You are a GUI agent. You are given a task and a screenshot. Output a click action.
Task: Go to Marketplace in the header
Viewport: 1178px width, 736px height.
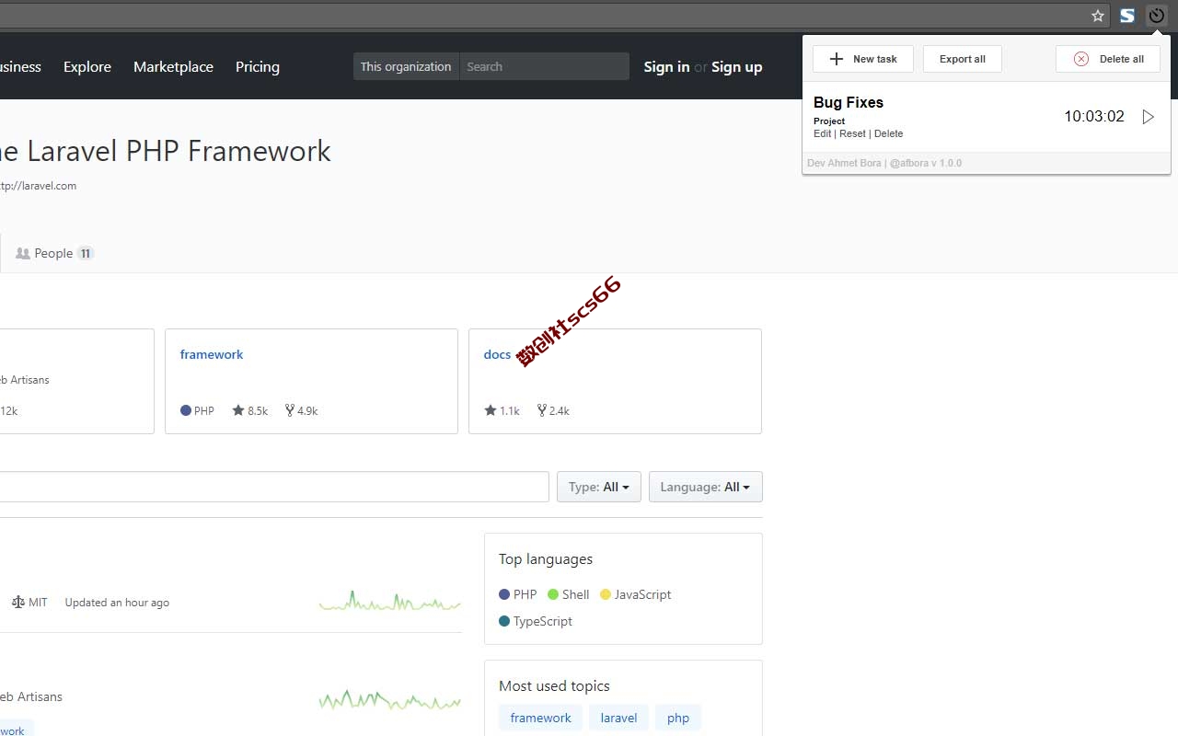[173, 66]
